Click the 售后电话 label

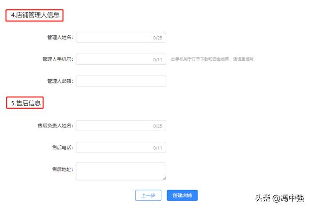click(62, 148)
